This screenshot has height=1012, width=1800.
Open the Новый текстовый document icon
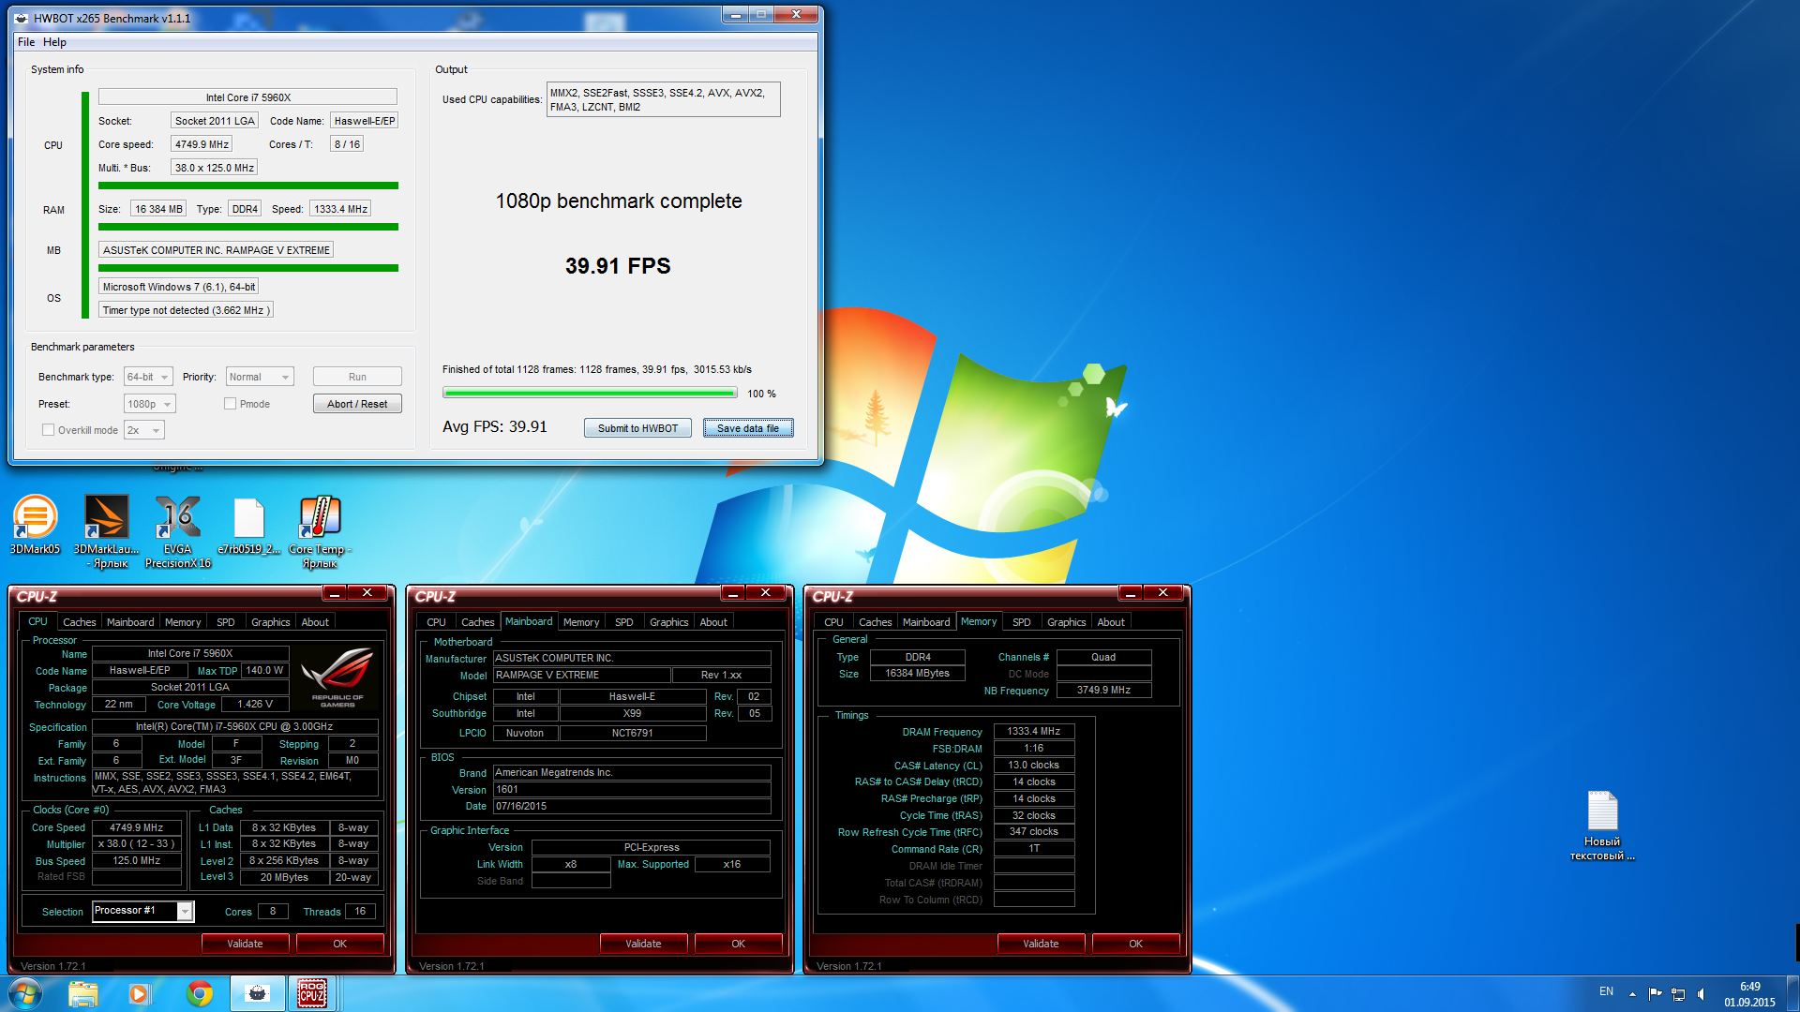(x=1602, y=825)
